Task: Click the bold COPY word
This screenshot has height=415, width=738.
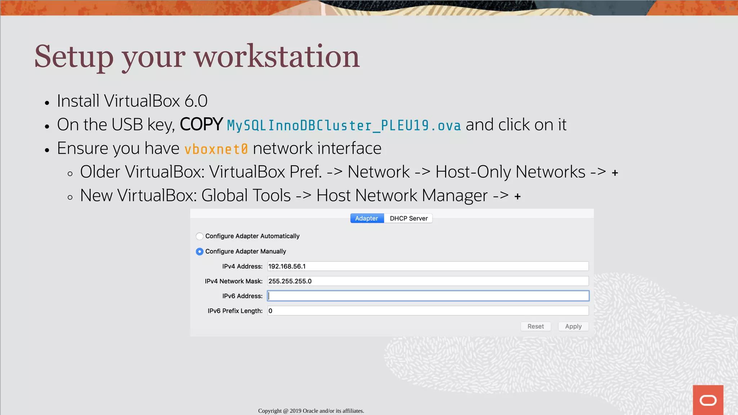Action: 201,124
